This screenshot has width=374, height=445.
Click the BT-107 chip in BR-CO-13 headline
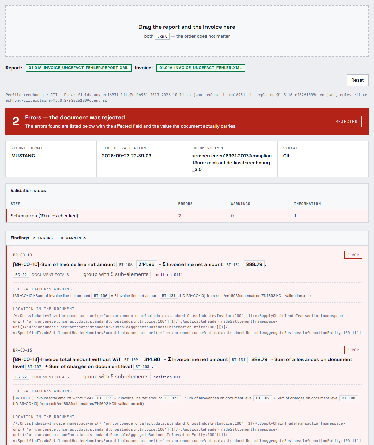34,367
